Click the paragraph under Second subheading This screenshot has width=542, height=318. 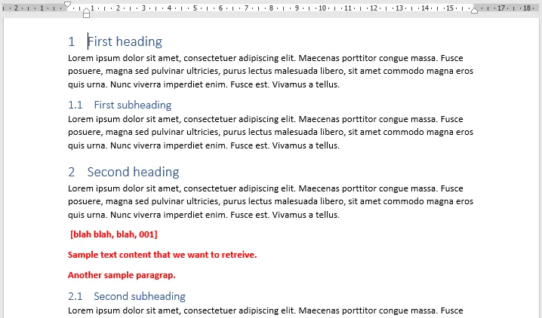266,310
